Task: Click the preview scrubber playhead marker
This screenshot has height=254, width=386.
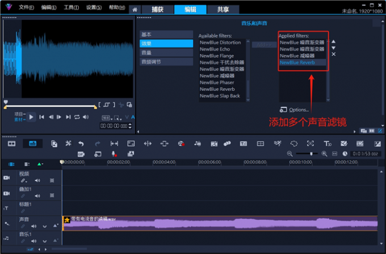Action: pos(6,102)
